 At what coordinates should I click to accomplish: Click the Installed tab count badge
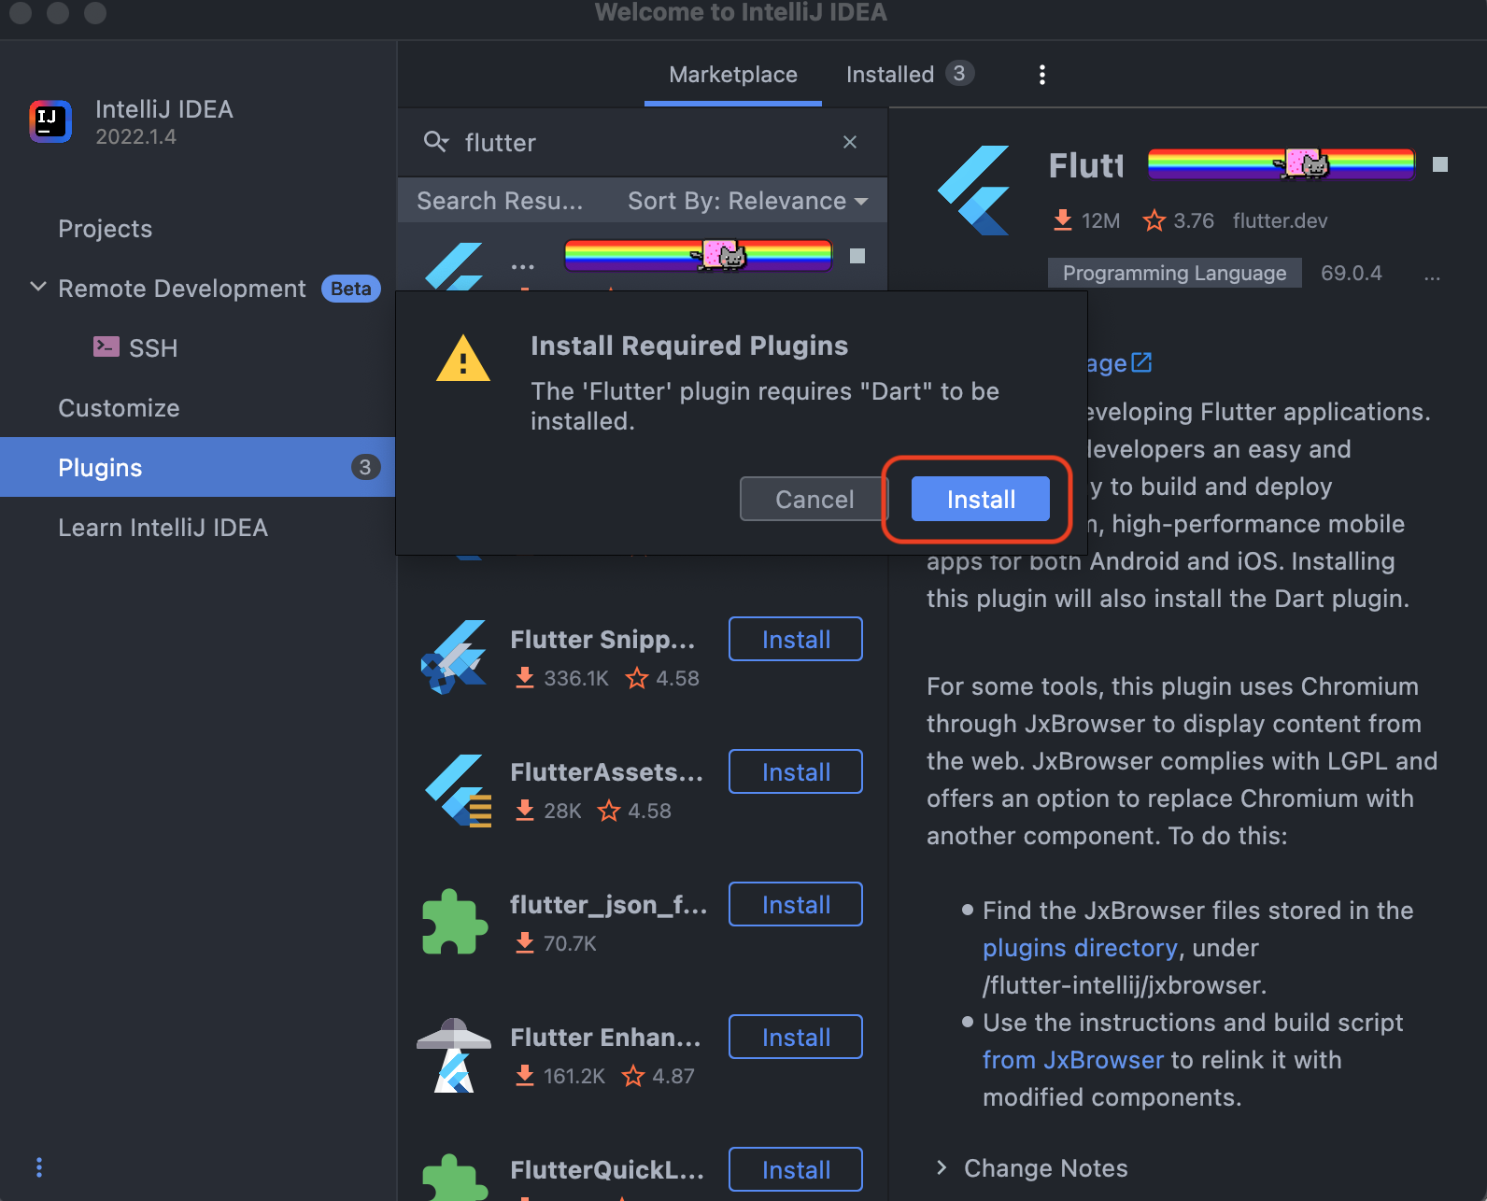pyautogui.click(x=959, y=73)
